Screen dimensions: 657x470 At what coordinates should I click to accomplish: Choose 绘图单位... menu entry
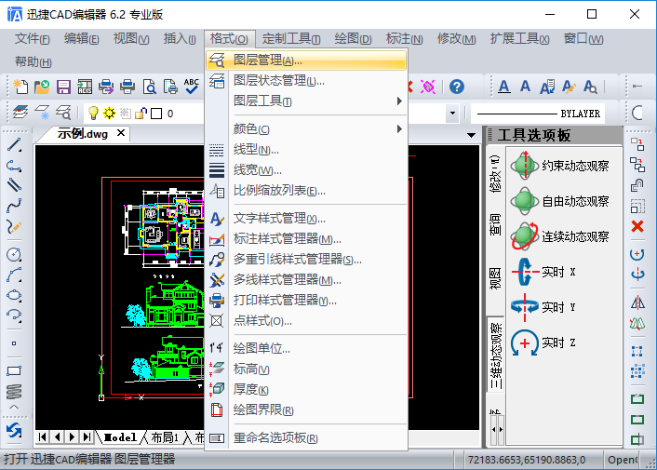306,348
